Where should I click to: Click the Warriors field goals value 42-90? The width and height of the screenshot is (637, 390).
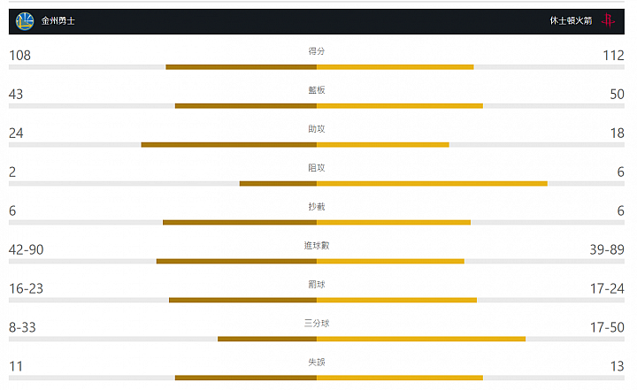point(26,250)
